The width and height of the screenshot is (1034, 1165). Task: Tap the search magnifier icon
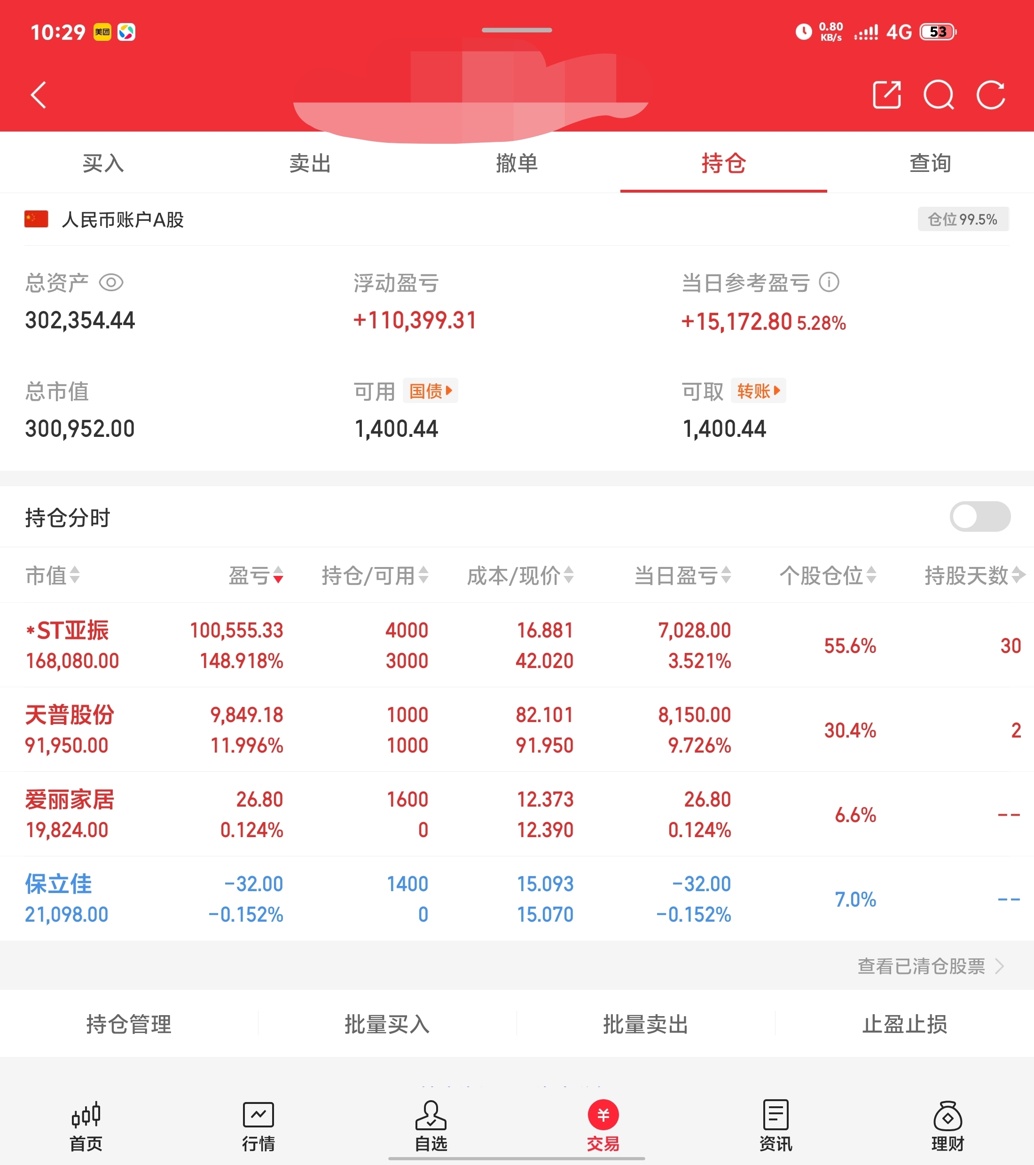coord(939,94)
